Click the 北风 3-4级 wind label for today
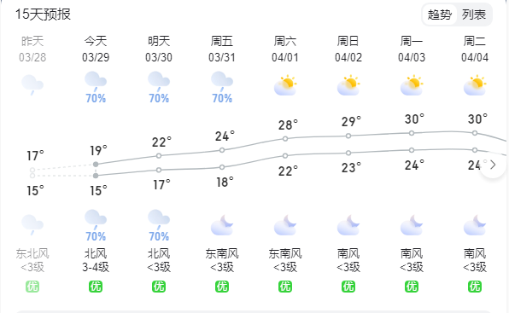 click(x=96, y=260)
